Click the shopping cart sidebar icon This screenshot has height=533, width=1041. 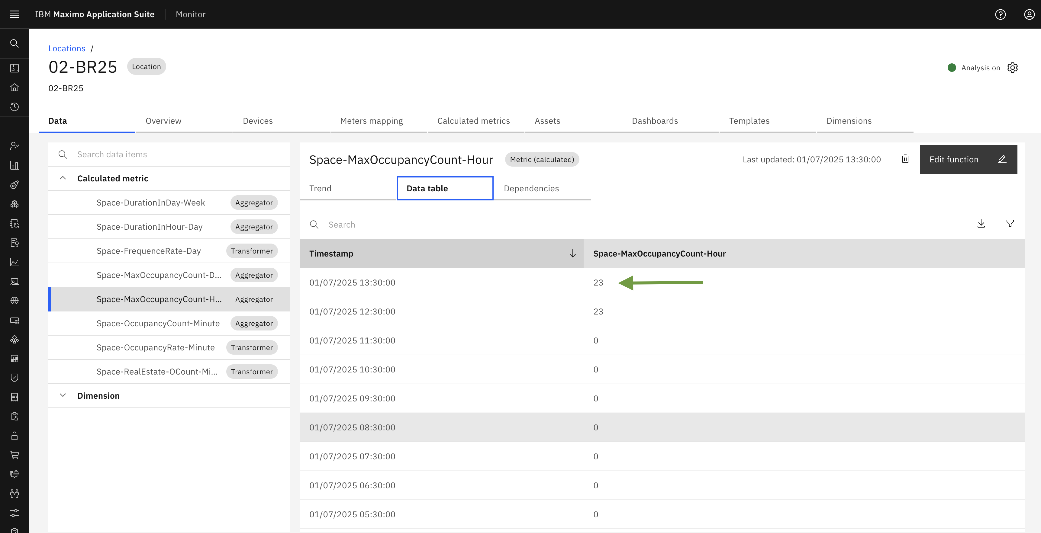click(x=15, y=455)
